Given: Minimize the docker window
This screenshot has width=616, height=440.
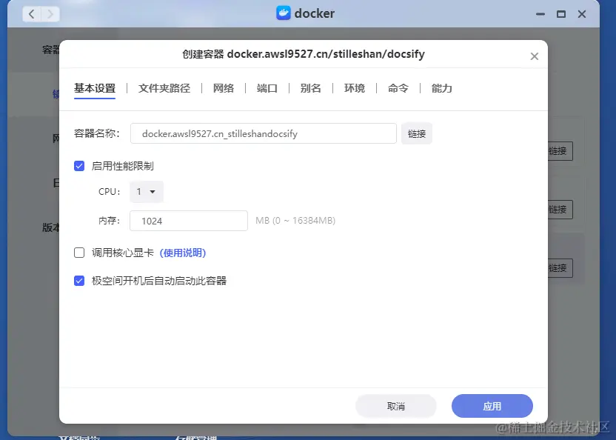Looking at the screenshot, I should 540,14.
